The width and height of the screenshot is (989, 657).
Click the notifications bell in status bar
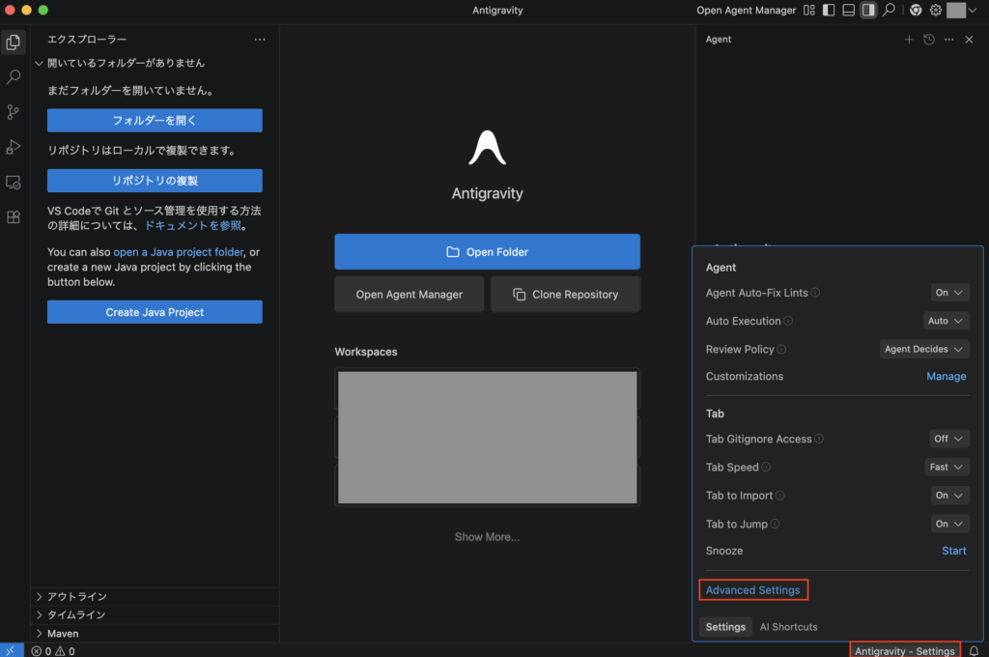(974, 651)
